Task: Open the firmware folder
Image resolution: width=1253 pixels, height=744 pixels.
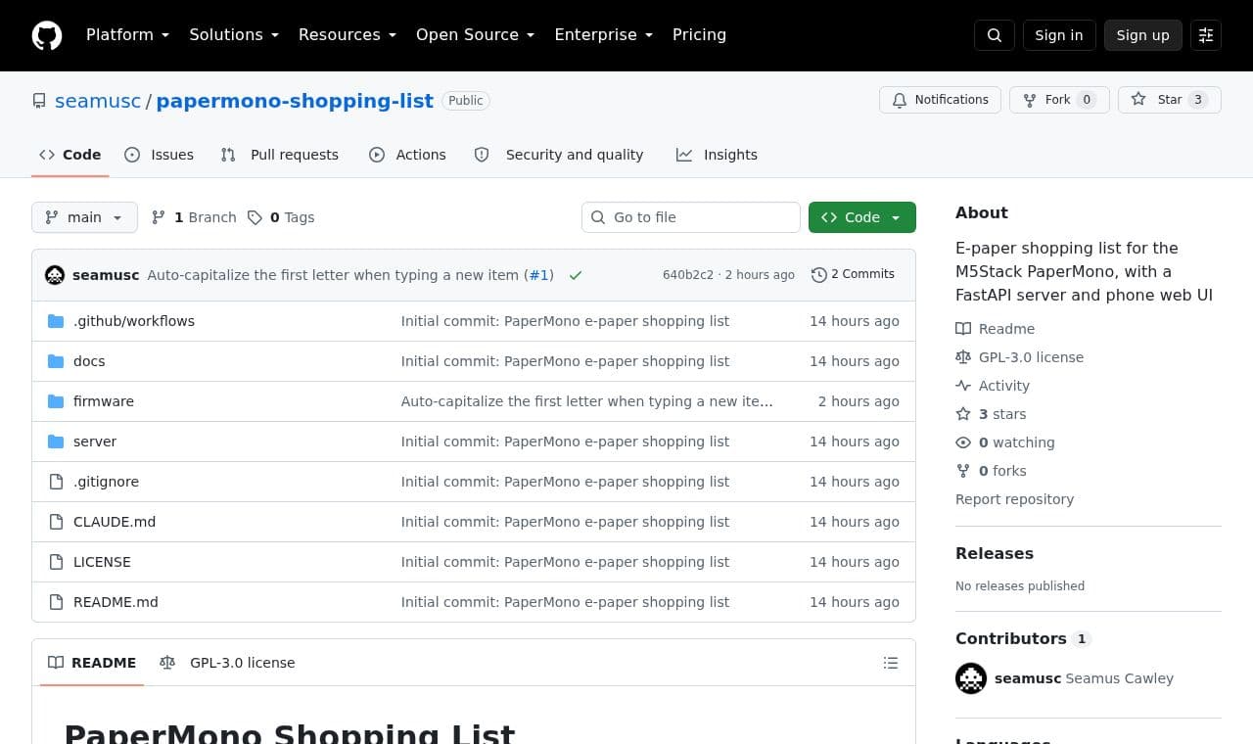Action: (x=104, y=401)
